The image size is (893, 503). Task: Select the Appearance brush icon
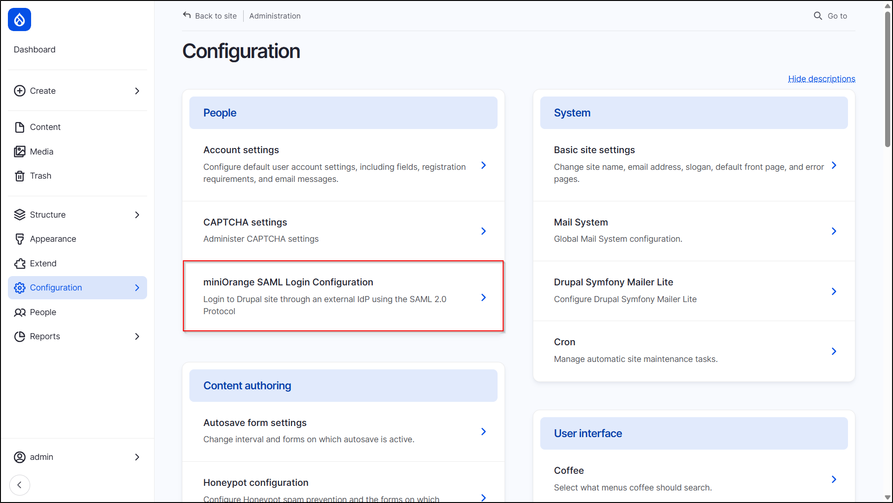click(x=19, y=239)
